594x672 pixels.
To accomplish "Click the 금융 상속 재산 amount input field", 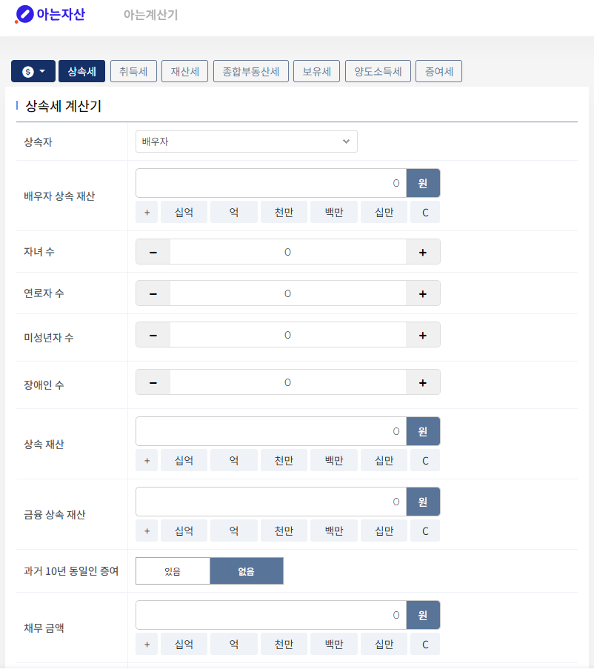I will pos(270,502).
